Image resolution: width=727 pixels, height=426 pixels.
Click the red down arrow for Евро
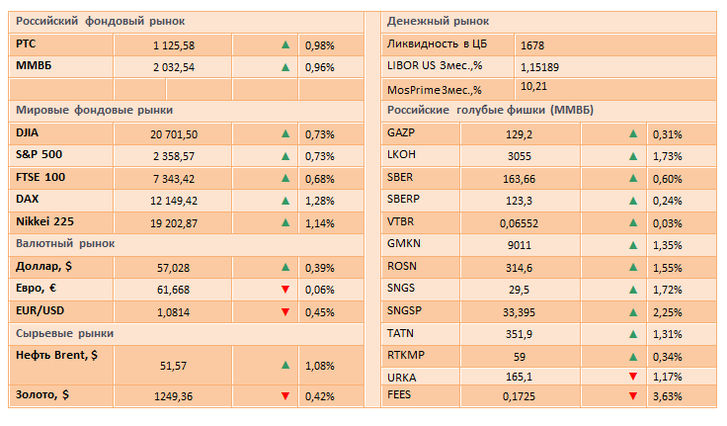[284, 289]
